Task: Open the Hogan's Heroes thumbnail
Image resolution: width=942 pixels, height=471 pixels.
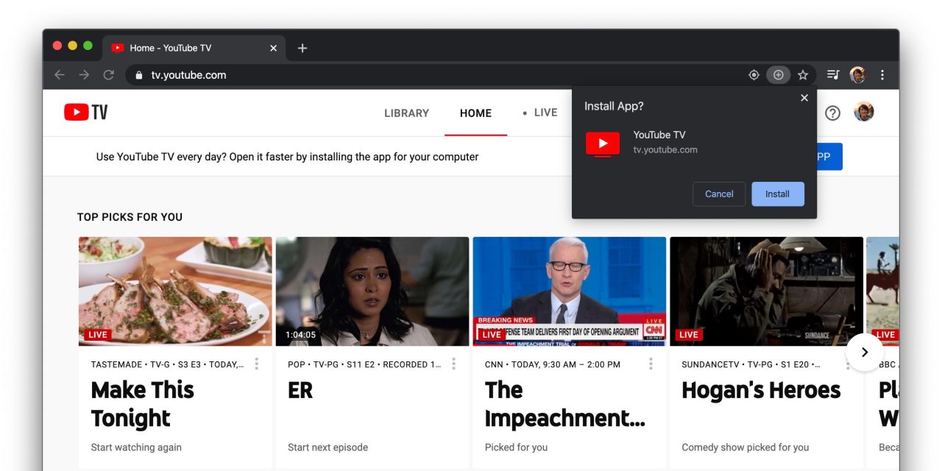Action: [x=766, y=291]
